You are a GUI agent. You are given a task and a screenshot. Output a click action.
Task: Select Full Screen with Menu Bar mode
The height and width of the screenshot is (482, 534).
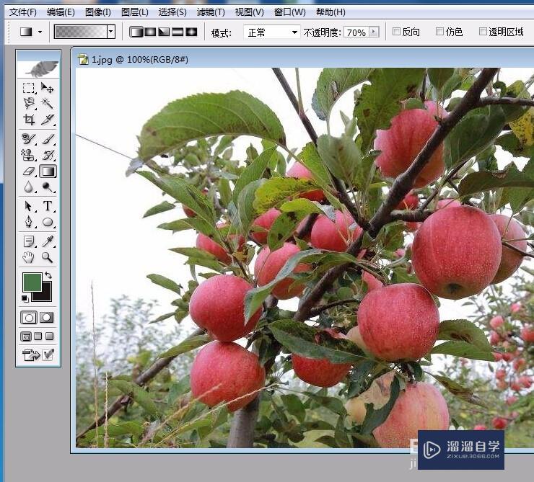[x=38, y=336]
